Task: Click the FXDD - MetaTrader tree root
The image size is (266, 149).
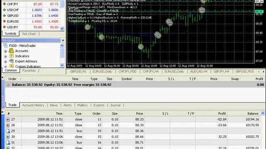Action: coord(22,46)
